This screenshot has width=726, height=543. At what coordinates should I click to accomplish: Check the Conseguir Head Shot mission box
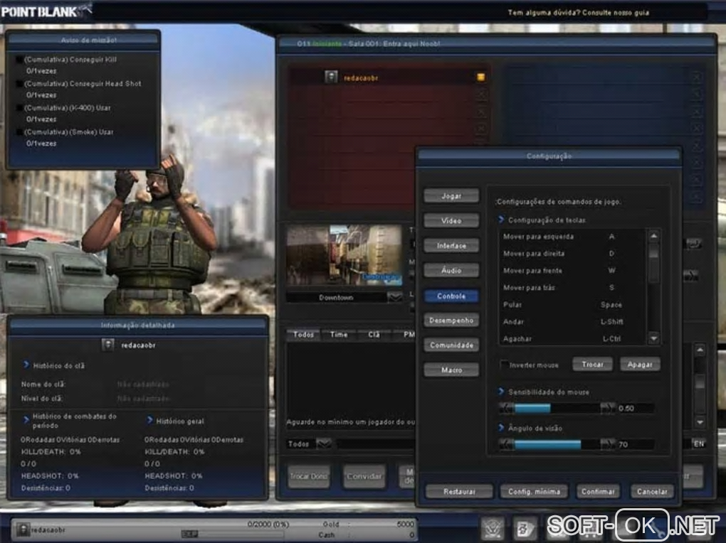19,84
